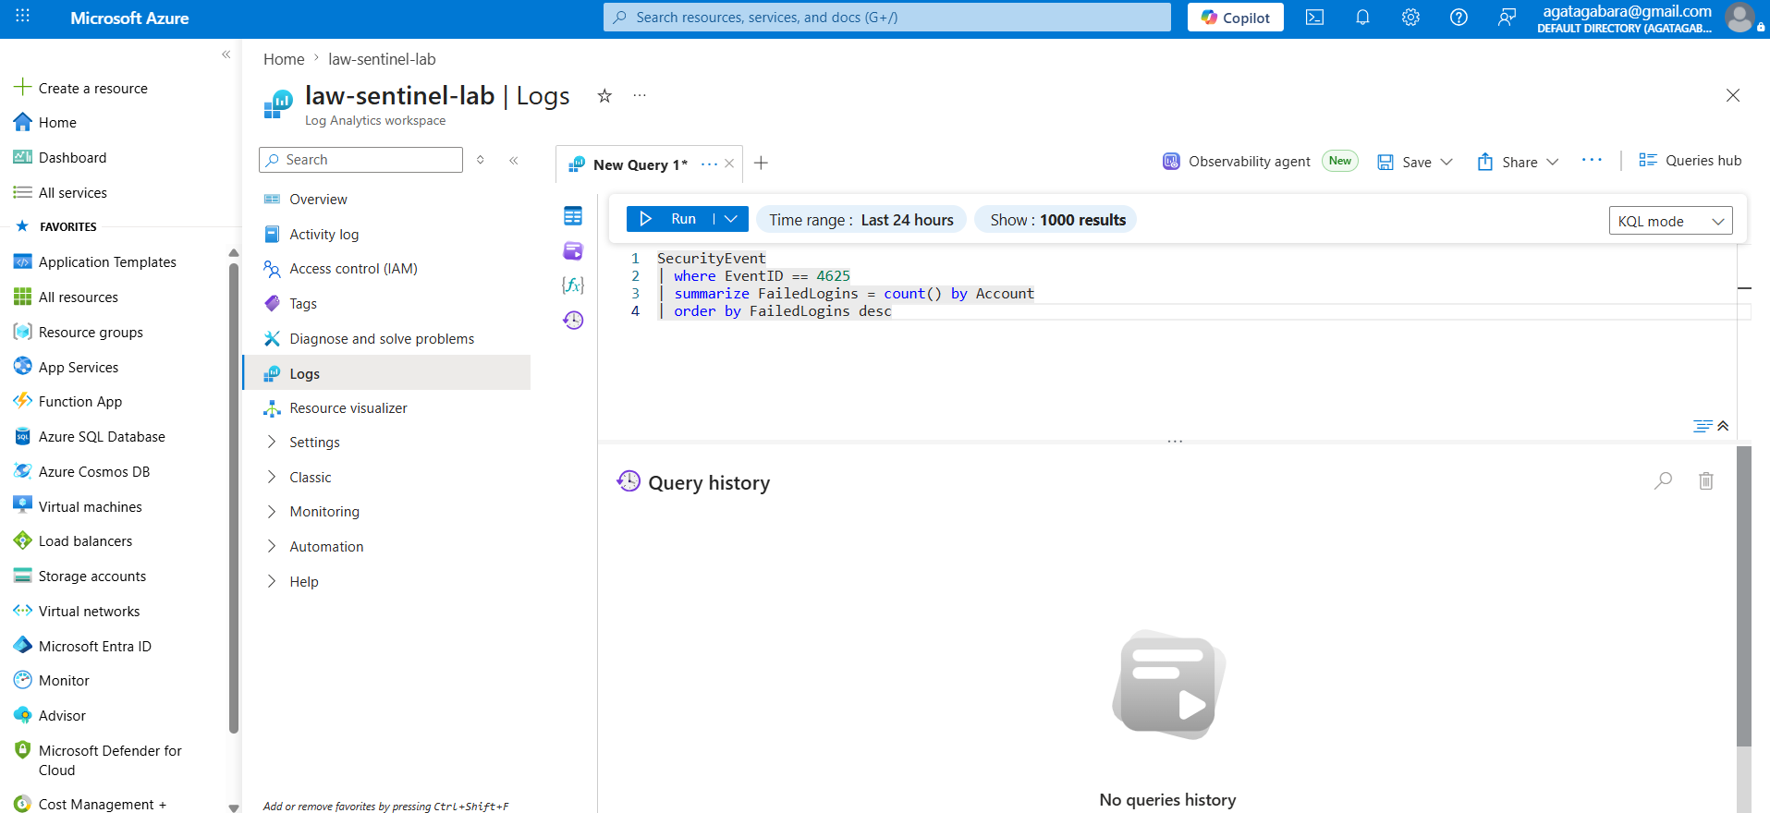The image size is (1770, 813).
Task: Open the Functions fx icon in query sidebar
Action: coord(573,285)
